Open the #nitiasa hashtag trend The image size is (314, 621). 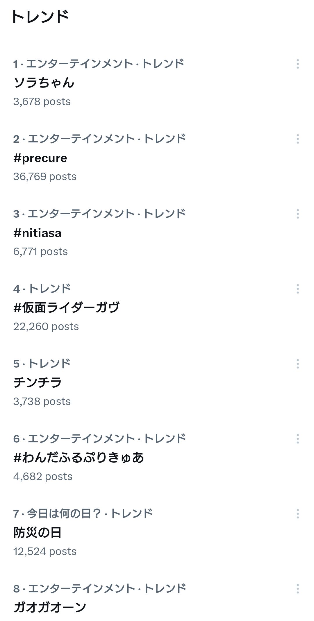click(38, 233)
